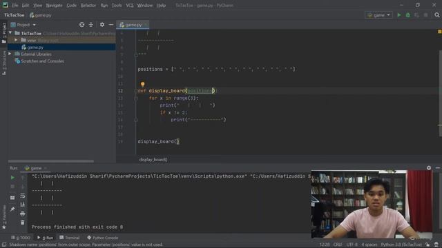Screen dimensions: 442x248
Task: Collapse all in Project panel toolbar
Action: click(90, 25)
